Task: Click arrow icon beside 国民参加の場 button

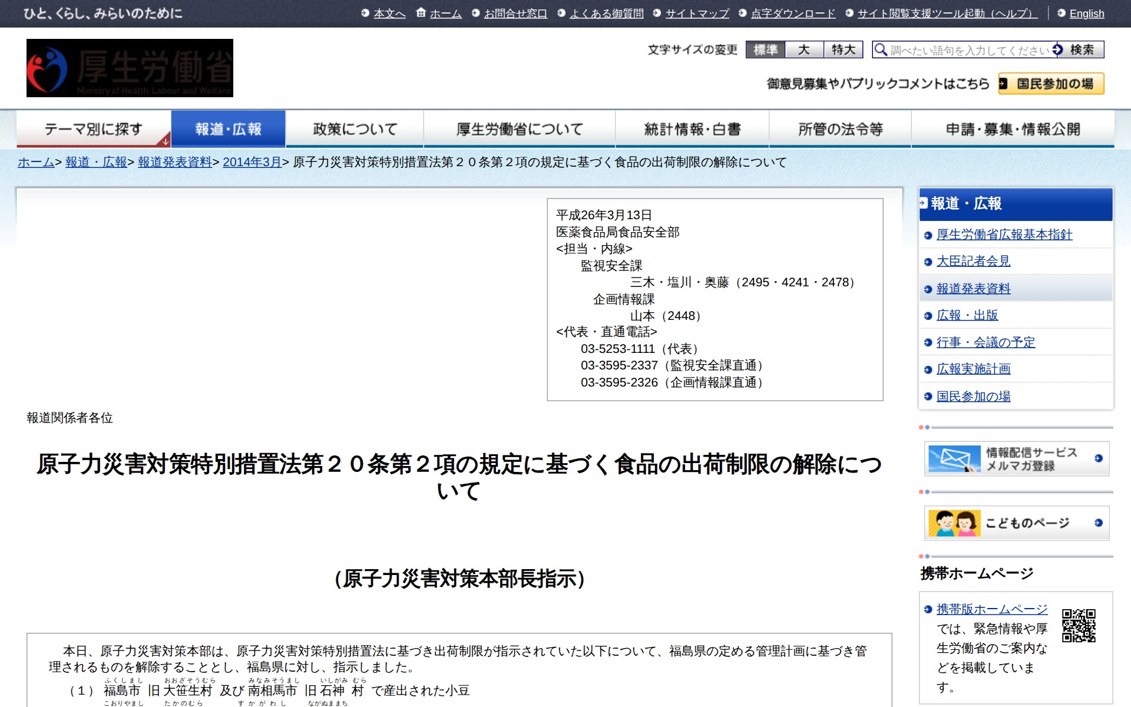Action: (1003, 84)
